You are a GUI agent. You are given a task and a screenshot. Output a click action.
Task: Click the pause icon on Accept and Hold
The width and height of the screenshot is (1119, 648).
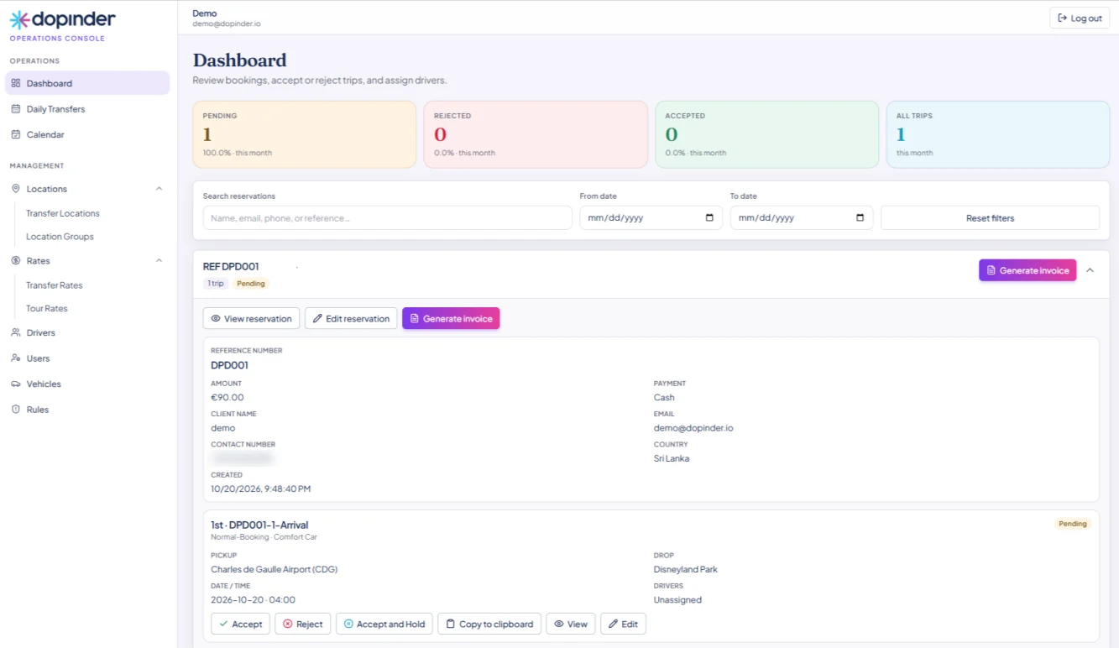(x=348, y=624)
